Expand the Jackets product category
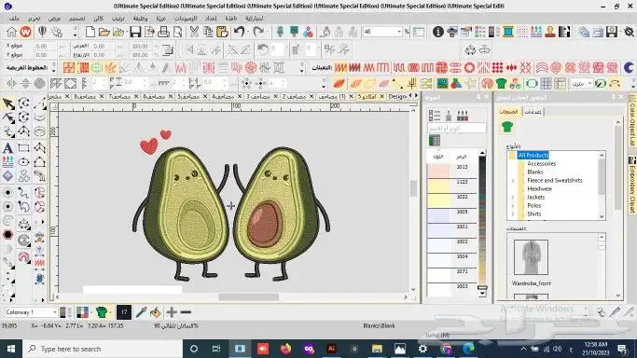The image size is (637, 358). tap(513, 198)
